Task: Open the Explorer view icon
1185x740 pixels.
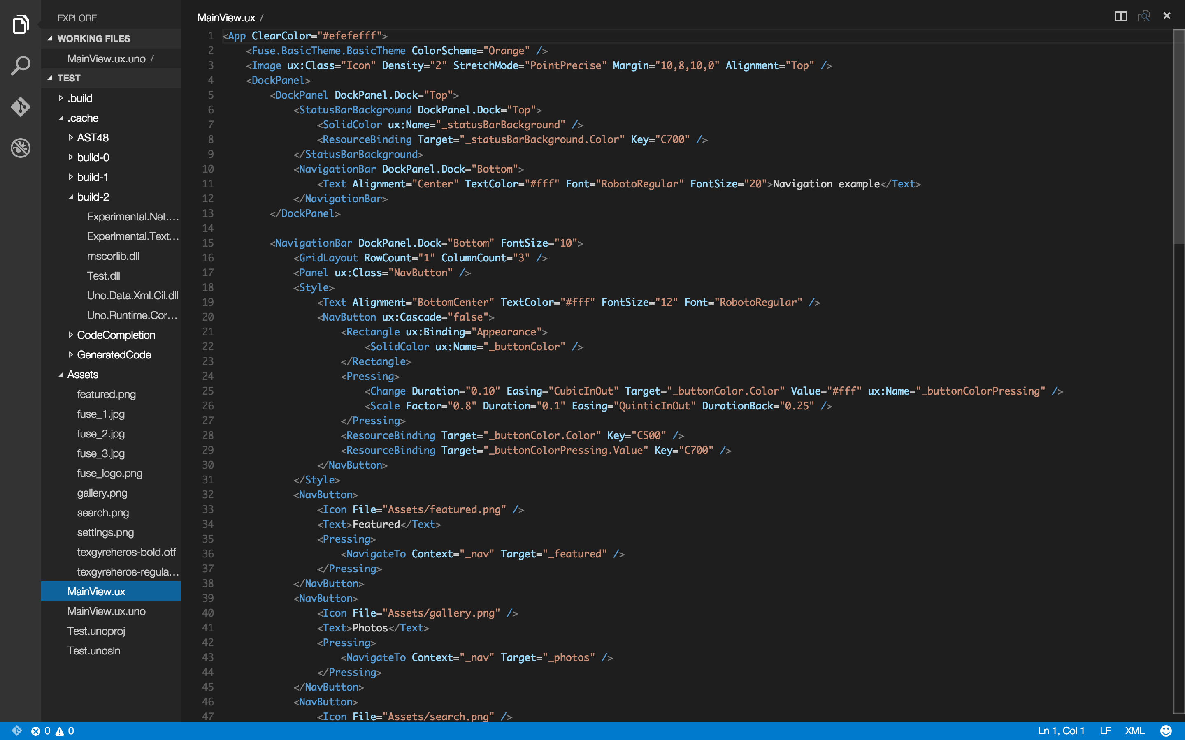Action: (x=20, y=24)
